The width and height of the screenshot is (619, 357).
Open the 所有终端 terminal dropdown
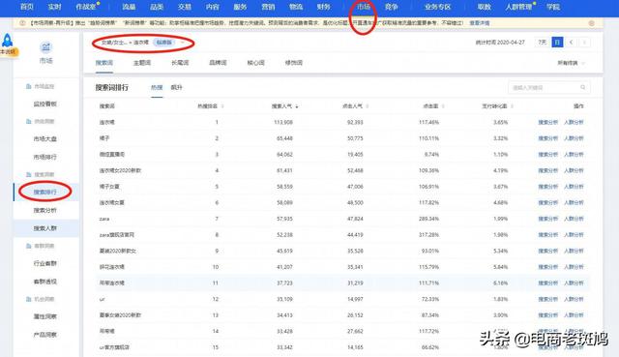tap(571, 63)
